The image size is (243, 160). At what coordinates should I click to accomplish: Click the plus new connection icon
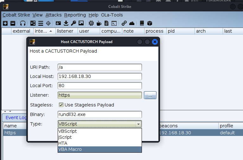click(5, 23)
